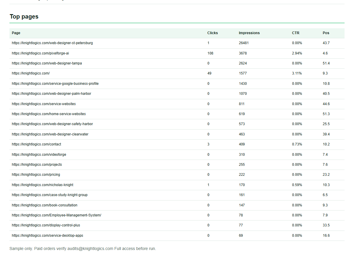Click the 51.3 position value

(326, 114)
